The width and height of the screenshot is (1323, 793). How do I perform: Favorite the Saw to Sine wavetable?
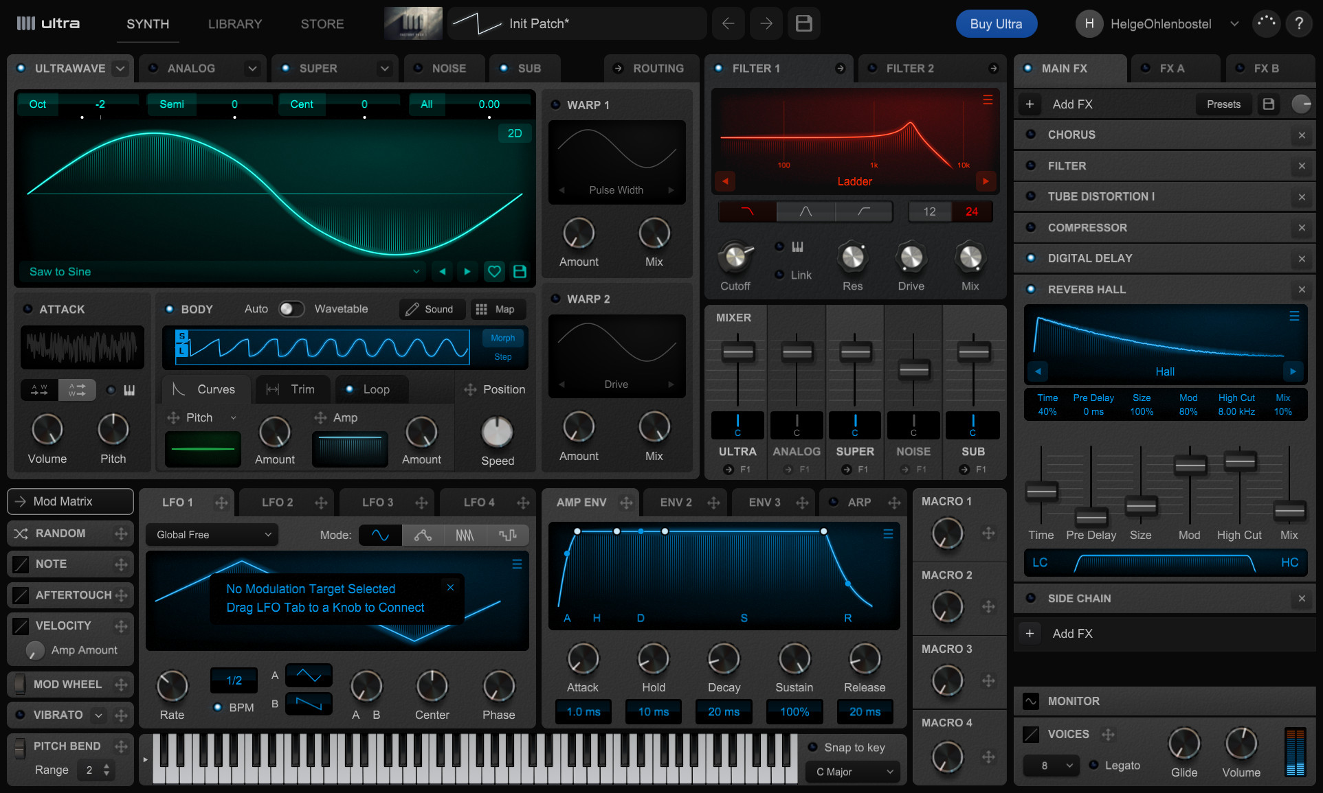pos(494,271)
